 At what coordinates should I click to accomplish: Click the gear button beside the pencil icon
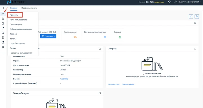pyautogui.click(x=197, y=16)
